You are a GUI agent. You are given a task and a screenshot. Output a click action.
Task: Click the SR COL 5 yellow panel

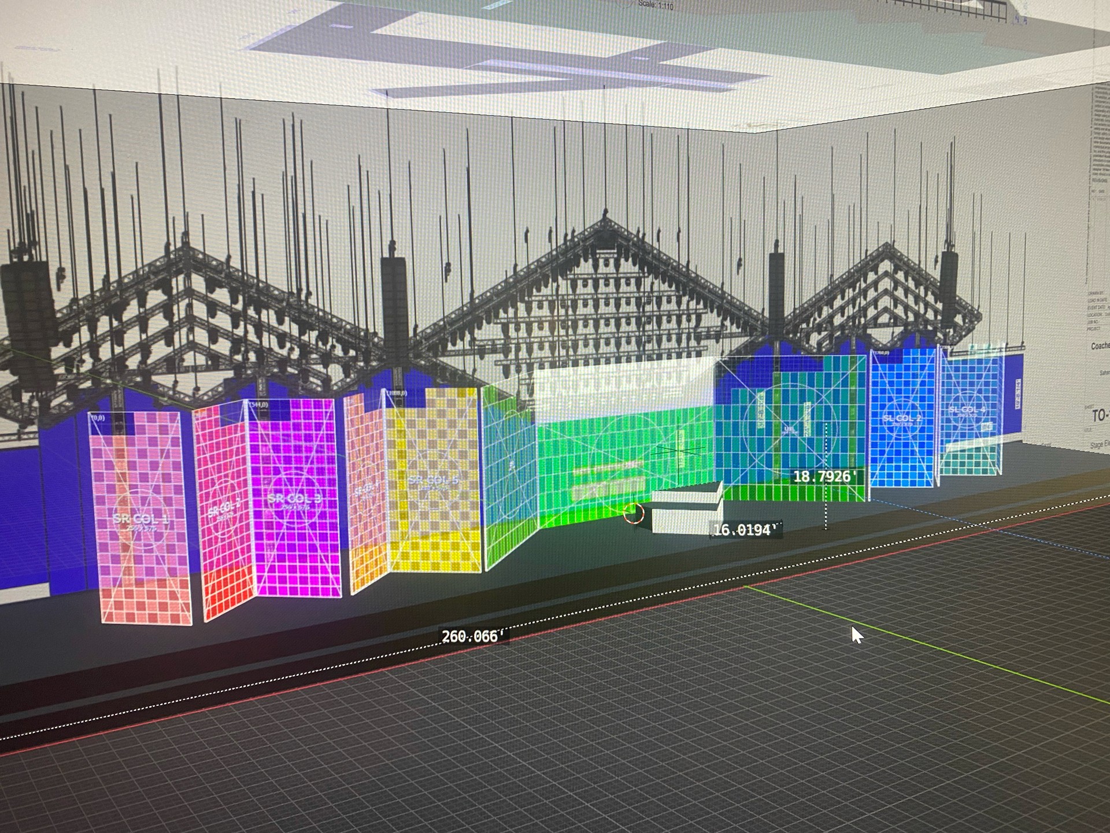tap(434, 480)
